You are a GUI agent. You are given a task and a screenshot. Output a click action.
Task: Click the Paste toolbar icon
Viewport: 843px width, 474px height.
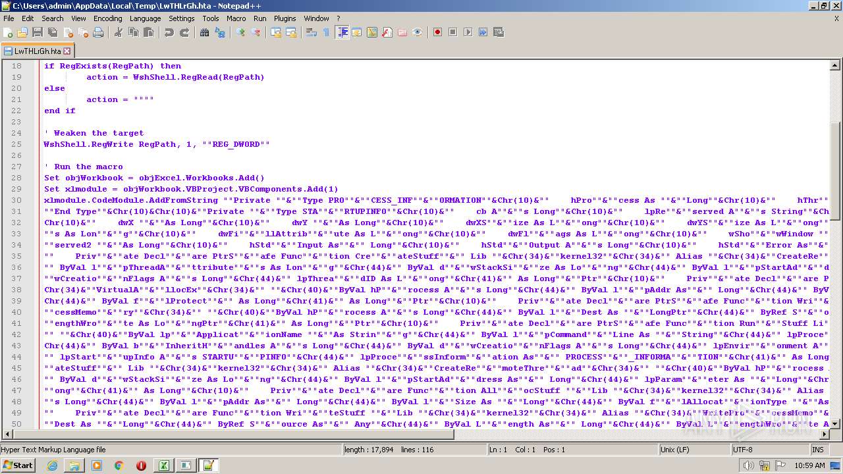149,32
